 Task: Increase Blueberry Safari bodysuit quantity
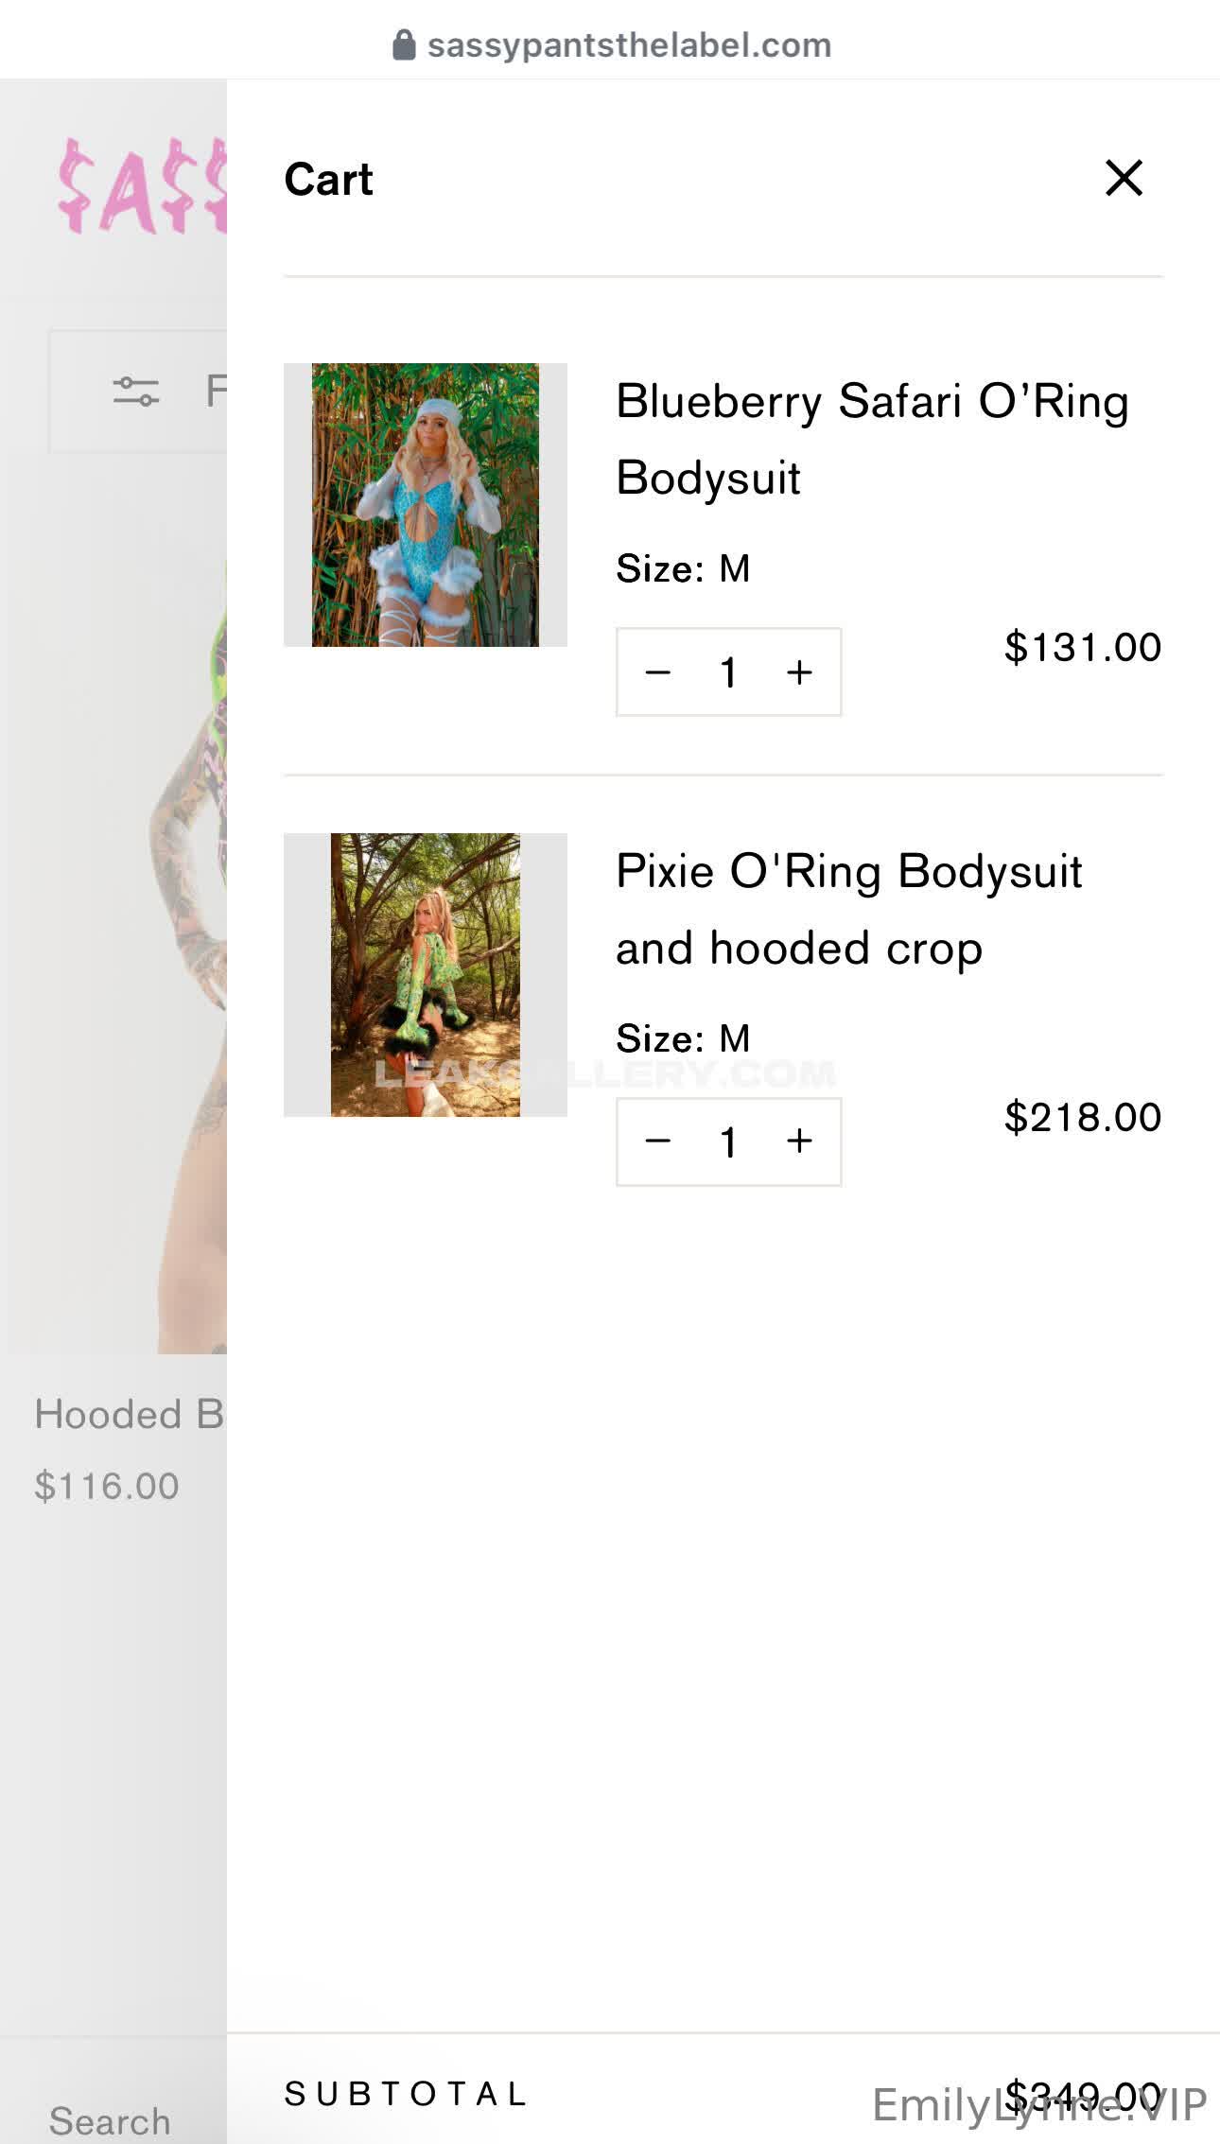coord(799,672)
